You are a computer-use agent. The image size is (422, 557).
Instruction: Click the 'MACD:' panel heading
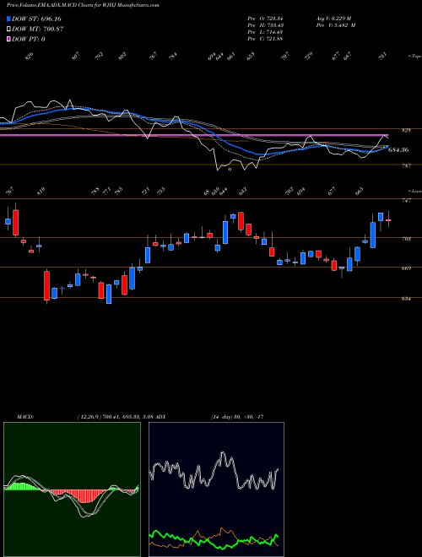tap(24, 417)
